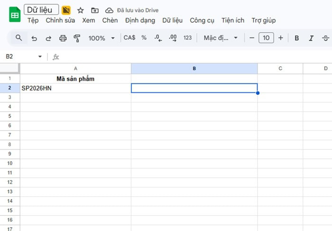
Task: Open the 100% zoom dropdown
Action: [x=101, y=38]
